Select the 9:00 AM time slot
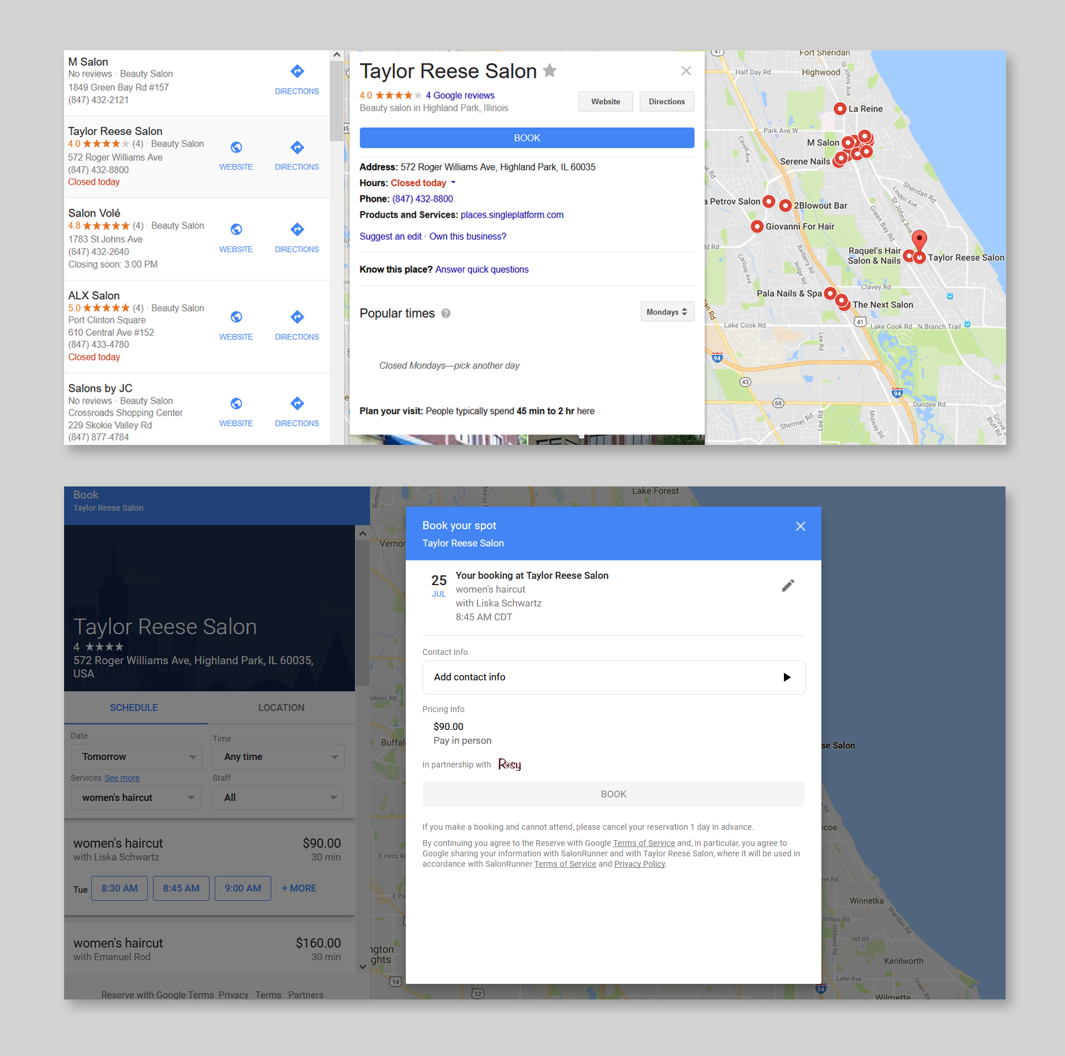 point(243,888)
